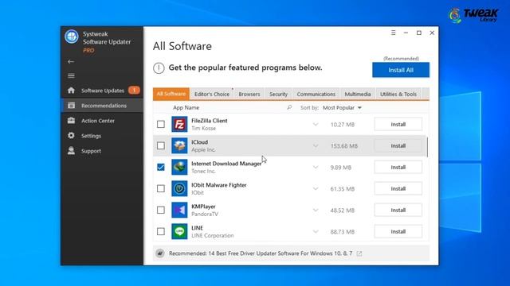Screen dimensions: 510x286
Task: Click the 153.68 MB size value
Action: tap(343, 146)
